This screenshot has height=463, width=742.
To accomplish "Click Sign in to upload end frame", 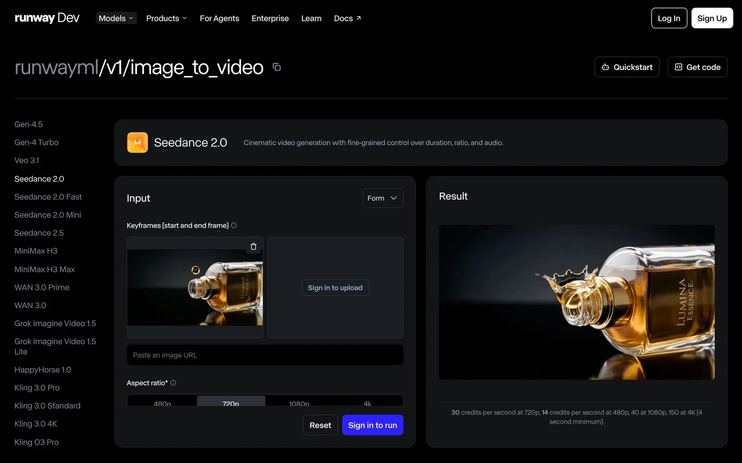I will 335,288.
